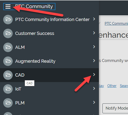Click the Customer Success folder icon
Screen dimensions: 128x115
[8, 33]
